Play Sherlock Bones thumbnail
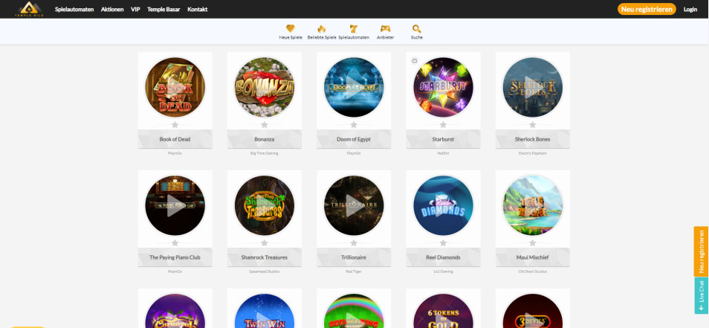 coord(533,87)
